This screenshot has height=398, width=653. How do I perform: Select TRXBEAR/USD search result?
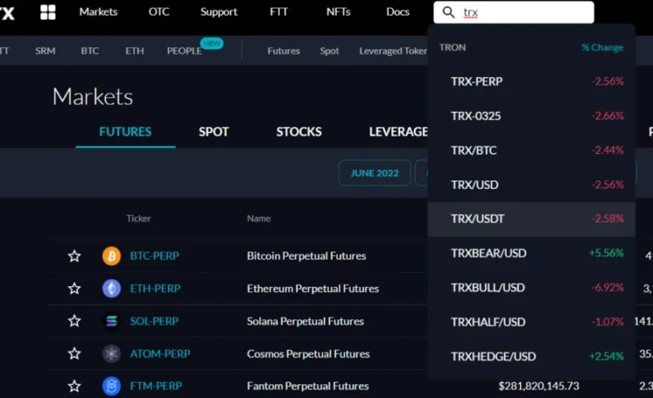[532, 253]
